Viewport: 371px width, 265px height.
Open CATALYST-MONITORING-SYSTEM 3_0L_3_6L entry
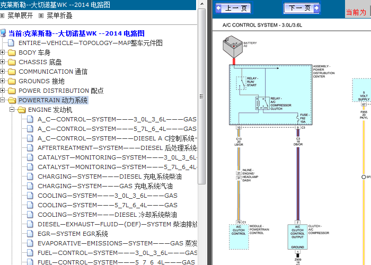(117, 157)
